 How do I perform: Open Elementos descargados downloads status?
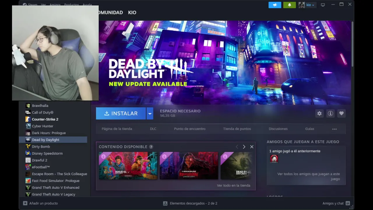click(x=190, y=203)
